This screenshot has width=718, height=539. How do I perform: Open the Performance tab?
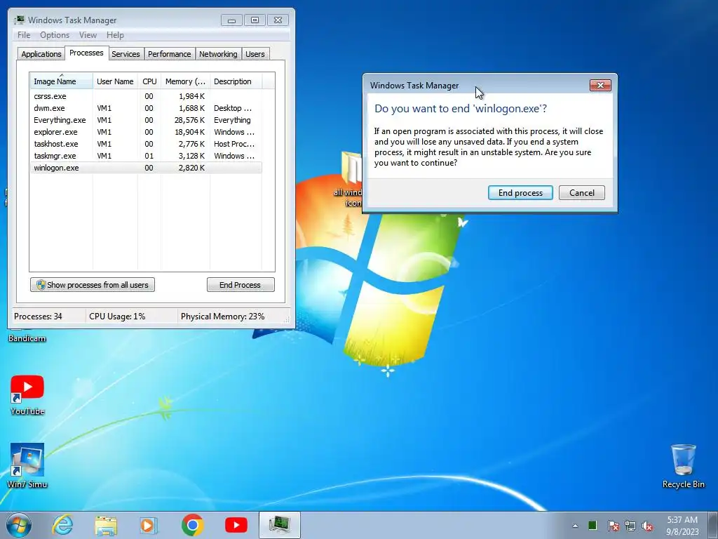point(170,54)
